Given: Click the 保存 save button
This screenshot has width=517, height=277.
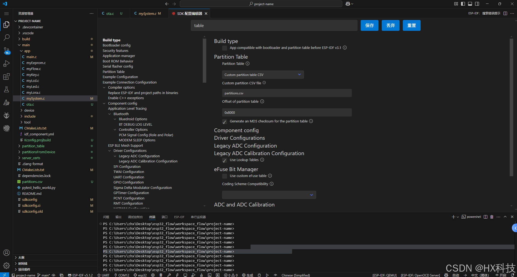Looking at the screenshot, I should tap(370, 25).
